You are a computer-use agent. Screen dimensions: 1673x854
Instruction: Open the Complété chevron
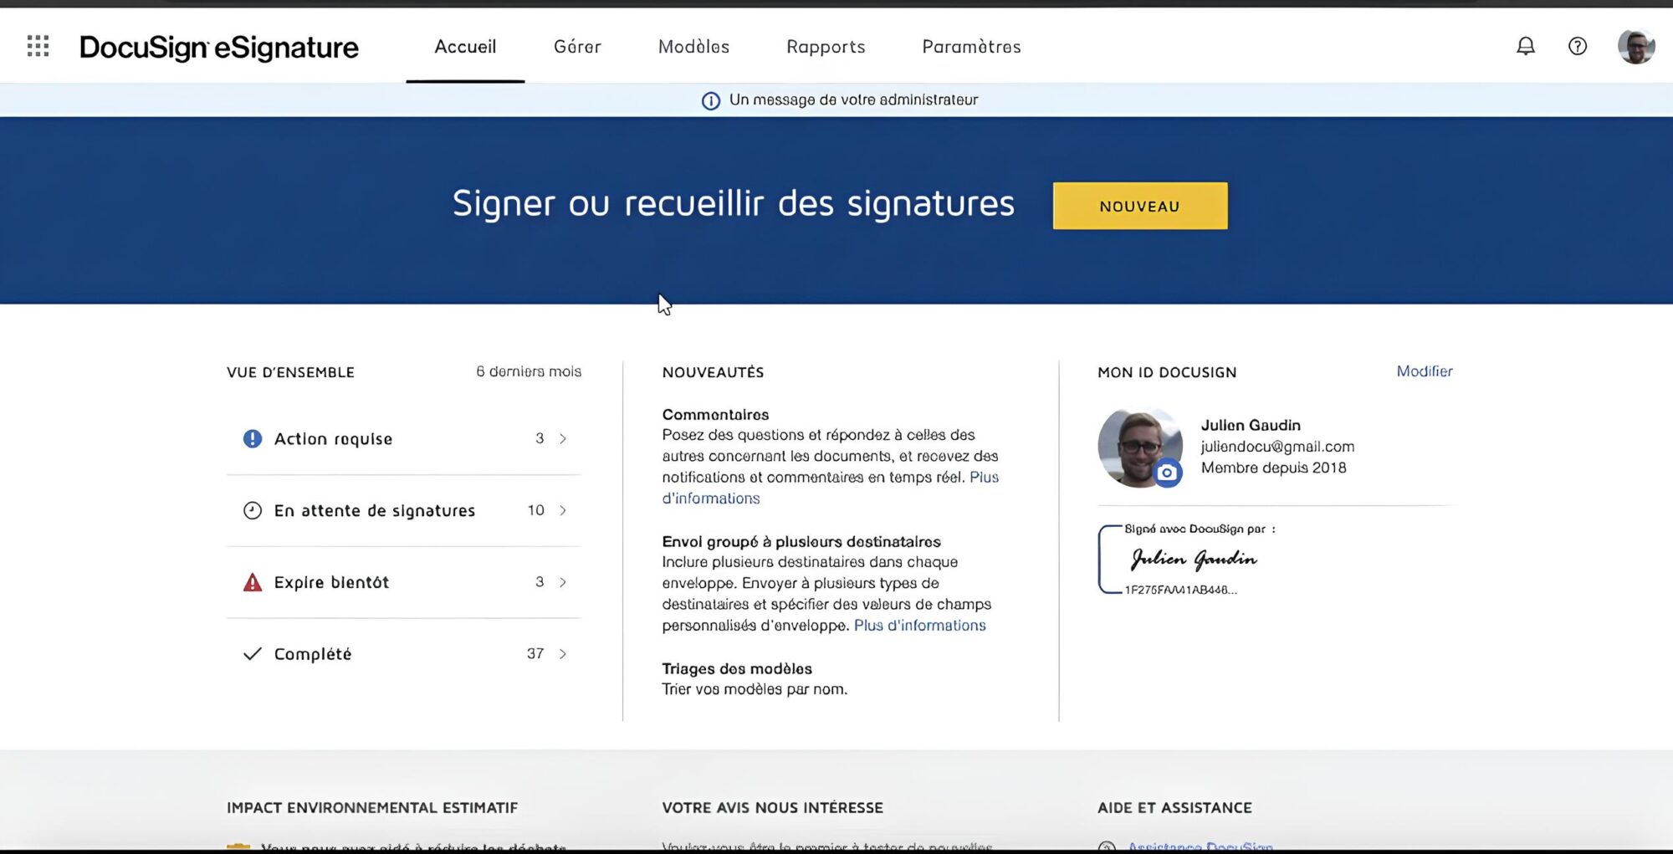coord(563,654)
